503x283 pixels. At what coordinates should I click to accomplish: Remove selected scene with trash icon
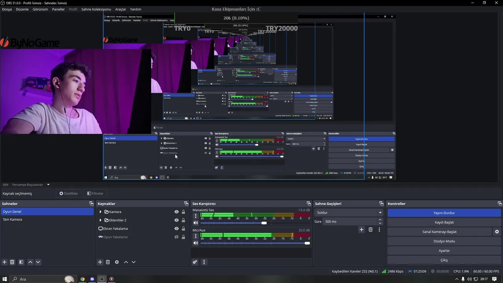pyautogui.click(x=12, y=262)
